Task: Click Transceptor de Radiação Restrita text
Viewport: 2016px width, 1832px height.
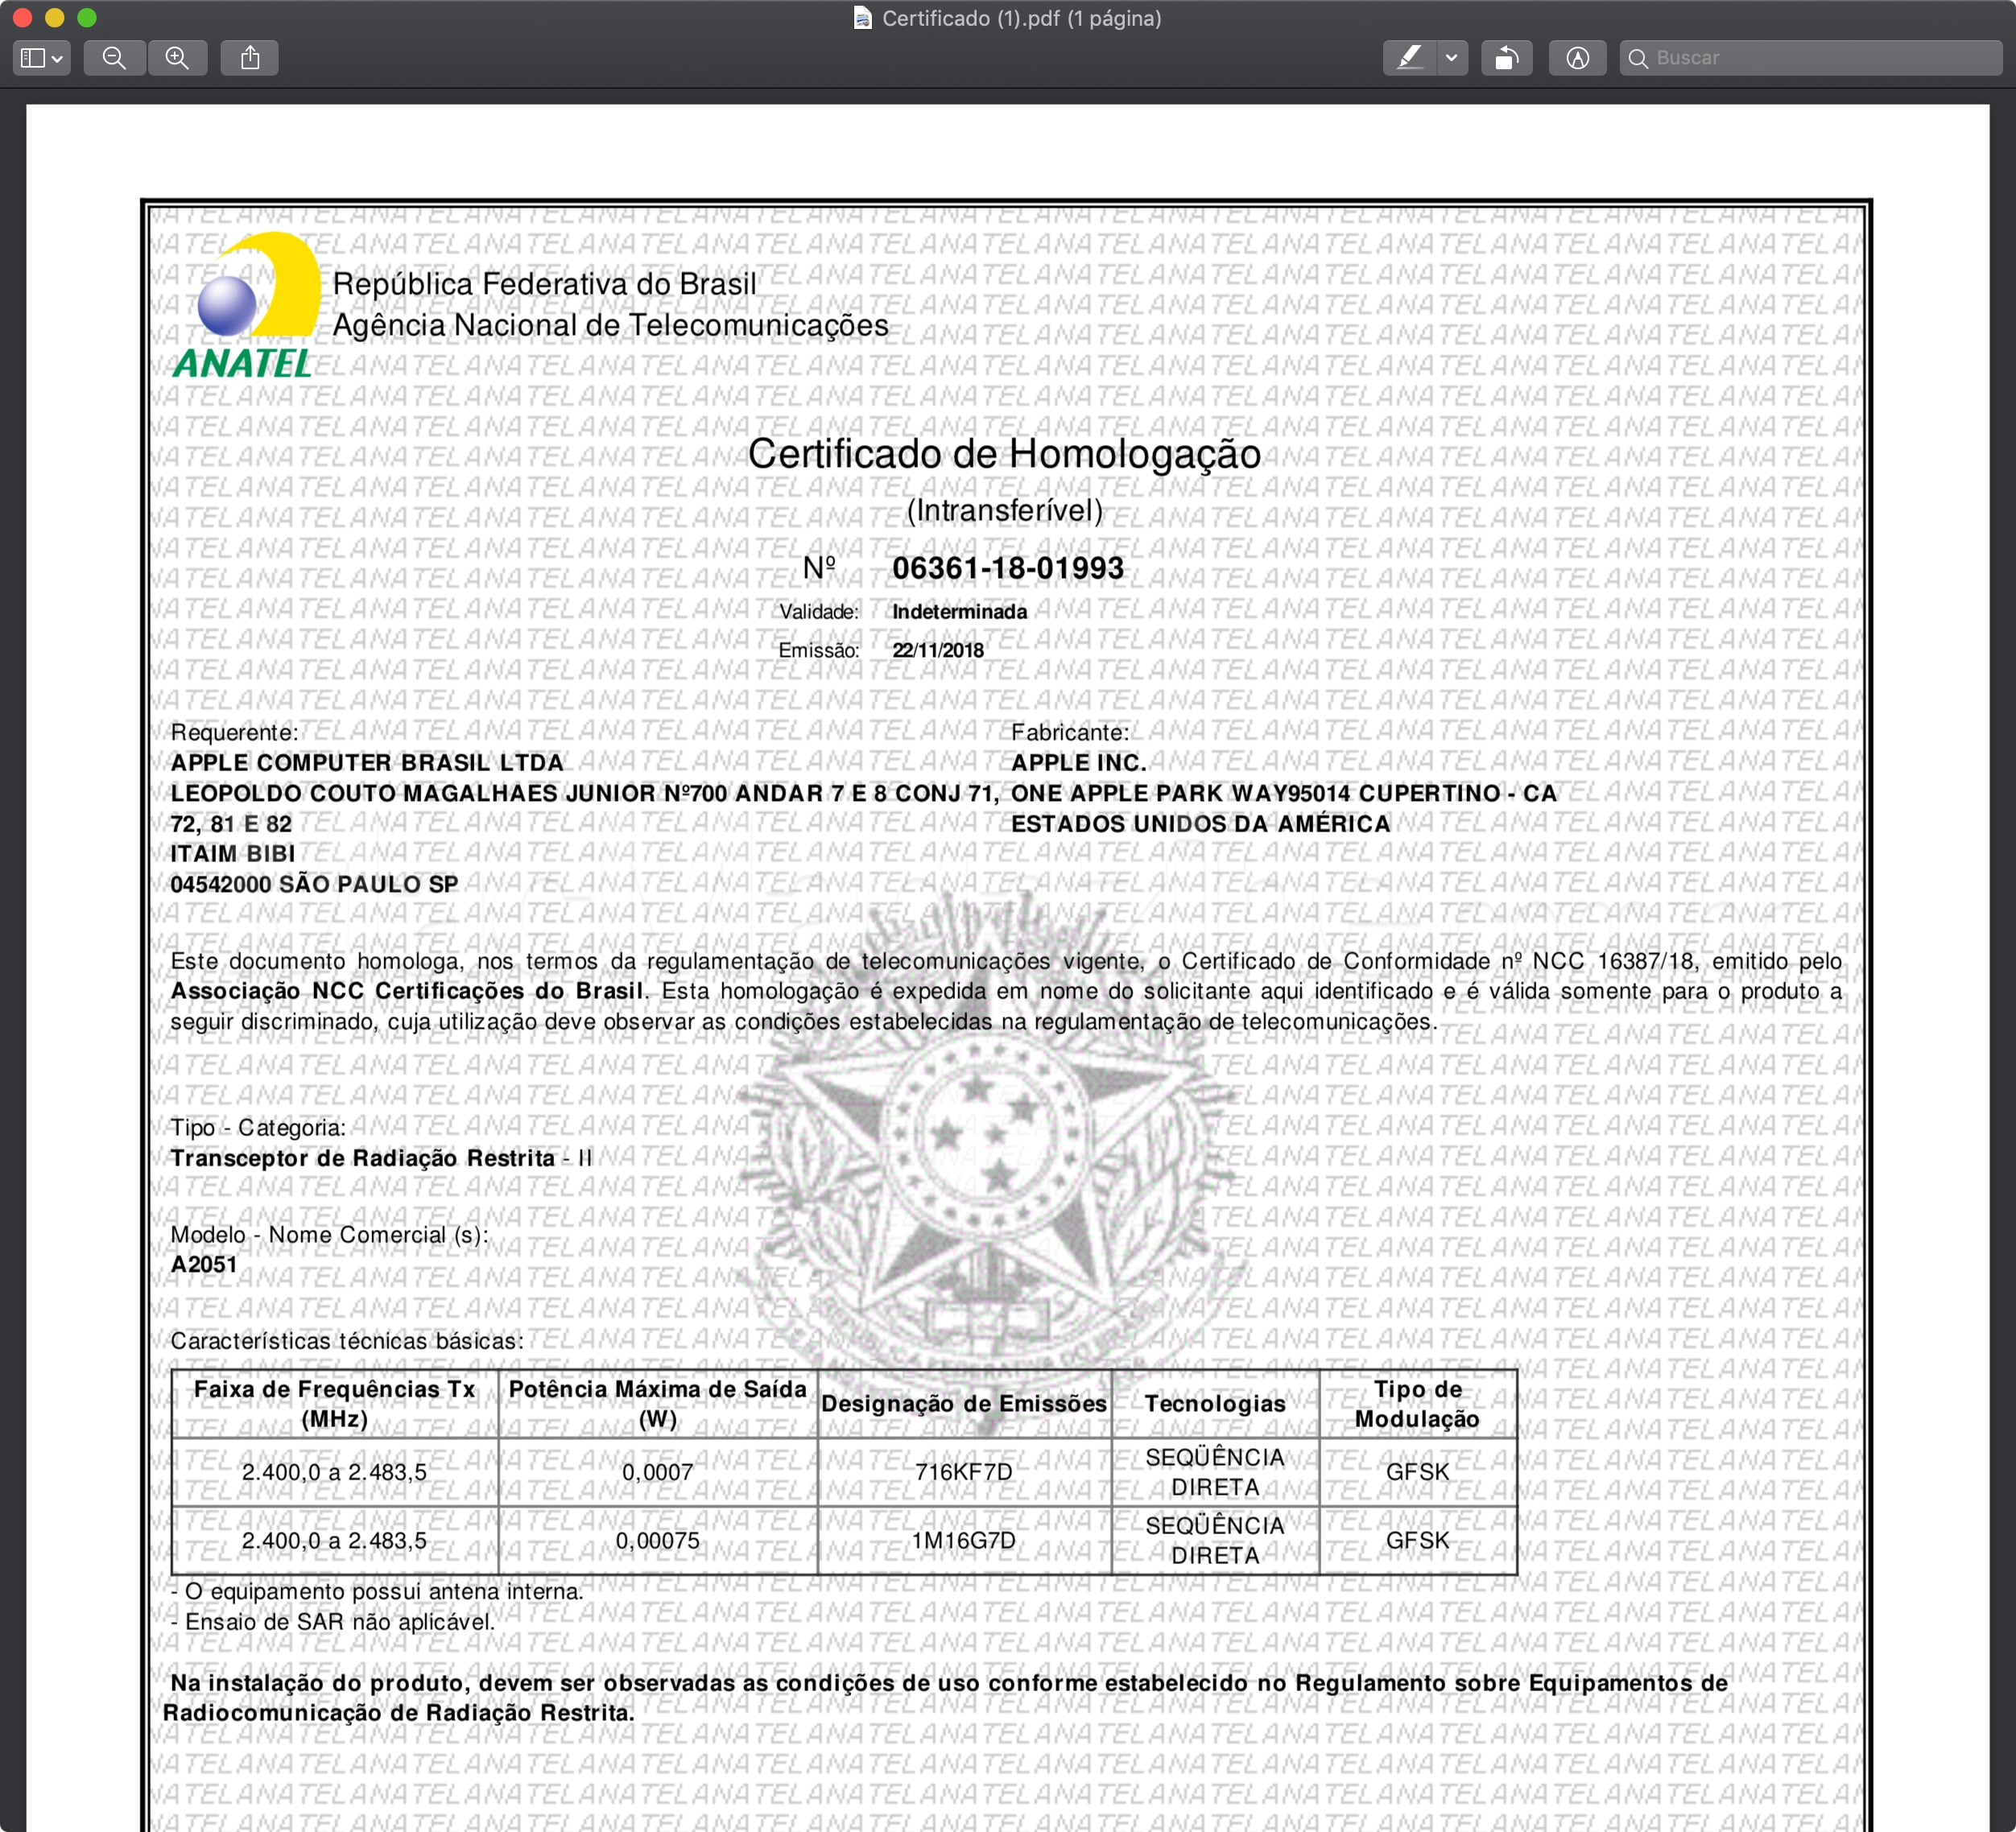Action: coord(362,1158)
